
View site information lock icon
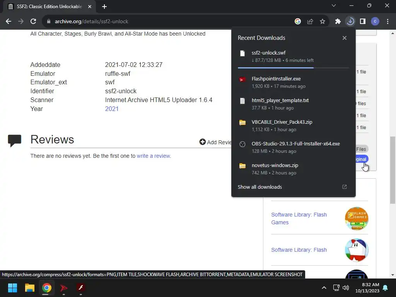click(49, 22)
